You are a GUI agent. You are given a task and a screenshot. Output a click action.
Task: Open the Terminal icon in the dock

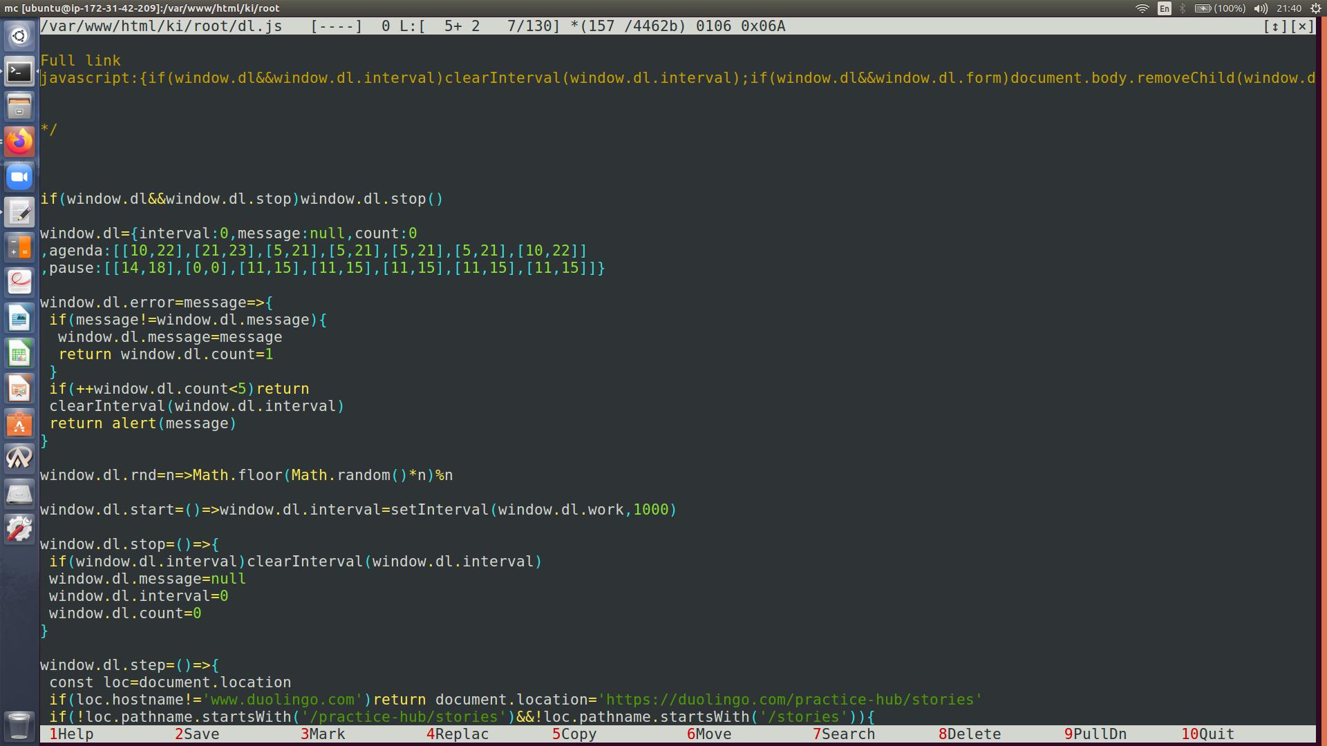pyautogui.click(x=19, y=71)
